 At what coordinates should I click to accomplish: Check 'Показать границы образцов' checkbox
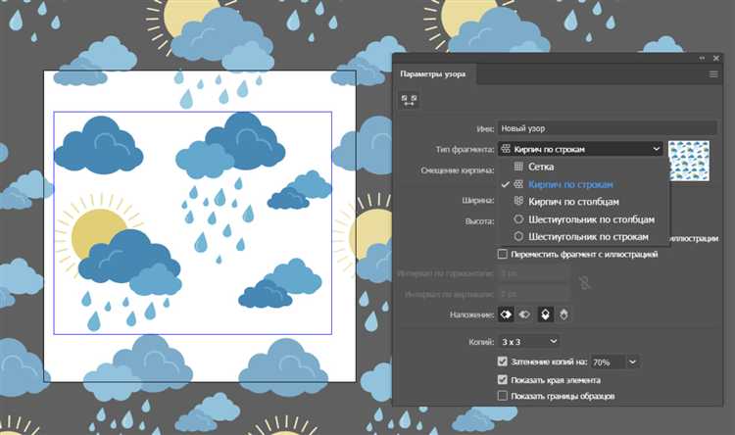[x=502, y=396]
